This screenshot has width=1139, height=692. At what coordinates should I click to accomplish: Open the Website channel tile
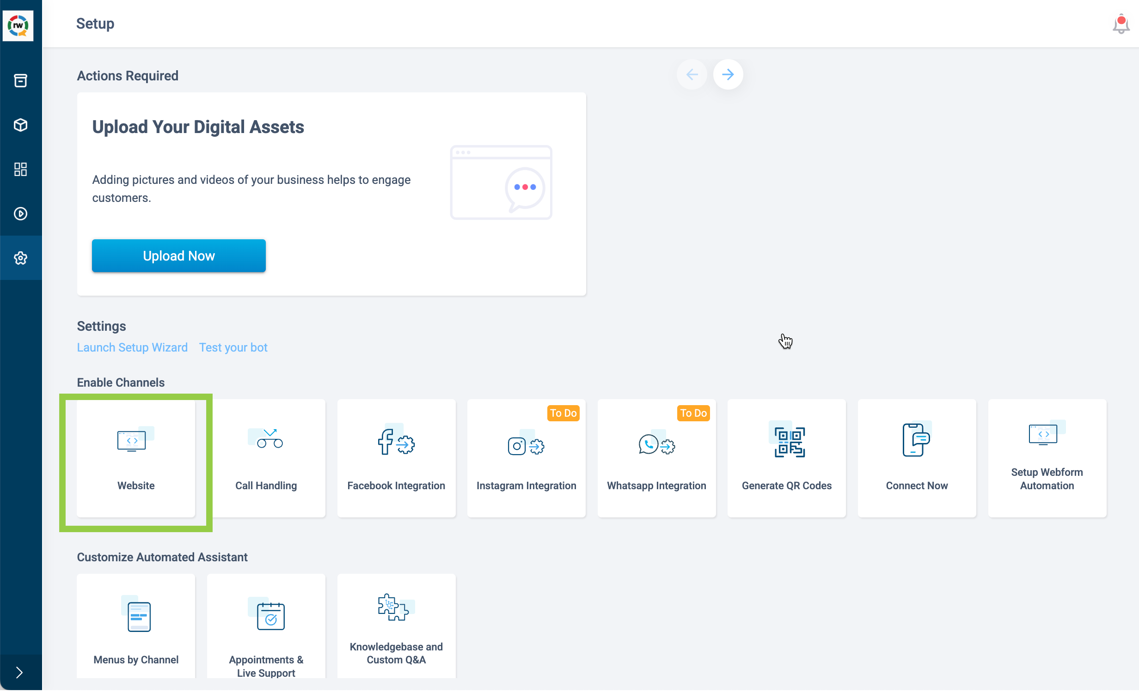[136, 458]
